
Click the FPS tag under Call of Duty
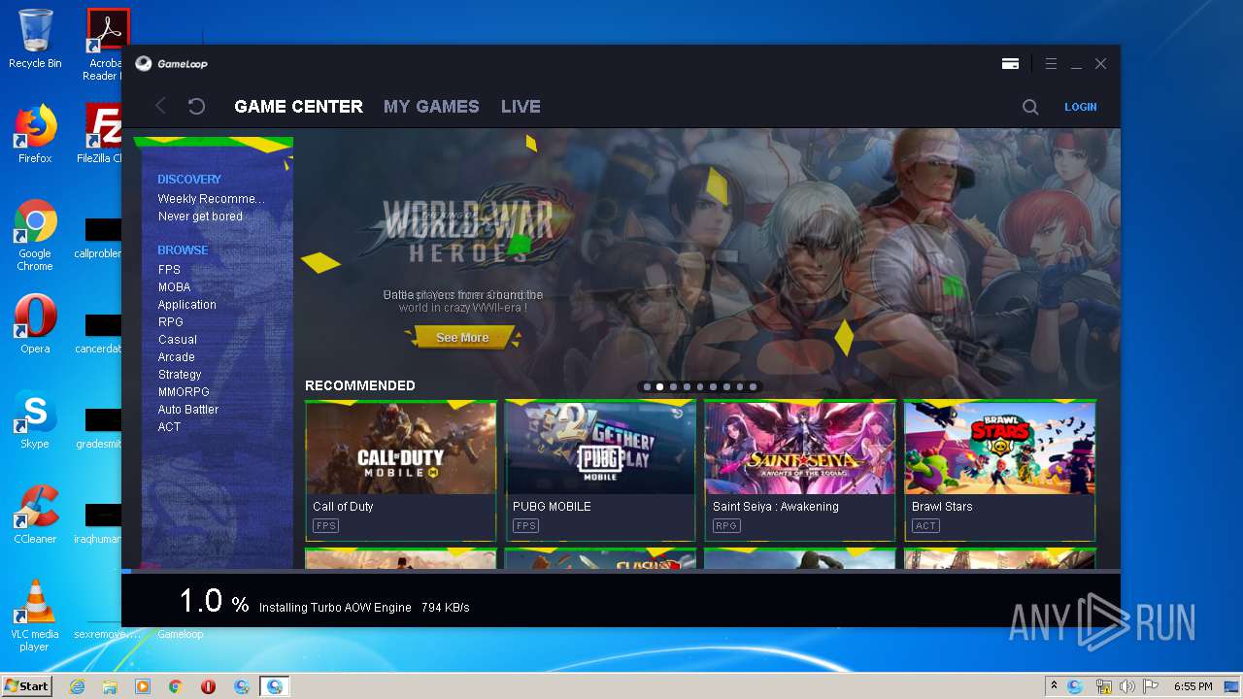325,526
